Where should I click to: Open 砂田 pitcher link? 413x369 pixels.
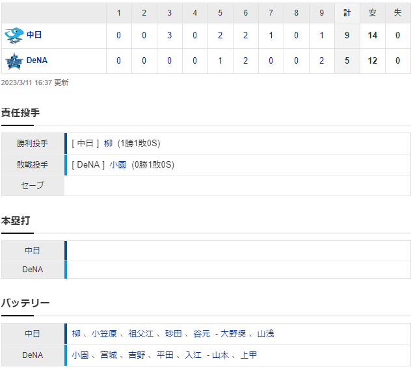coord(174,334)
